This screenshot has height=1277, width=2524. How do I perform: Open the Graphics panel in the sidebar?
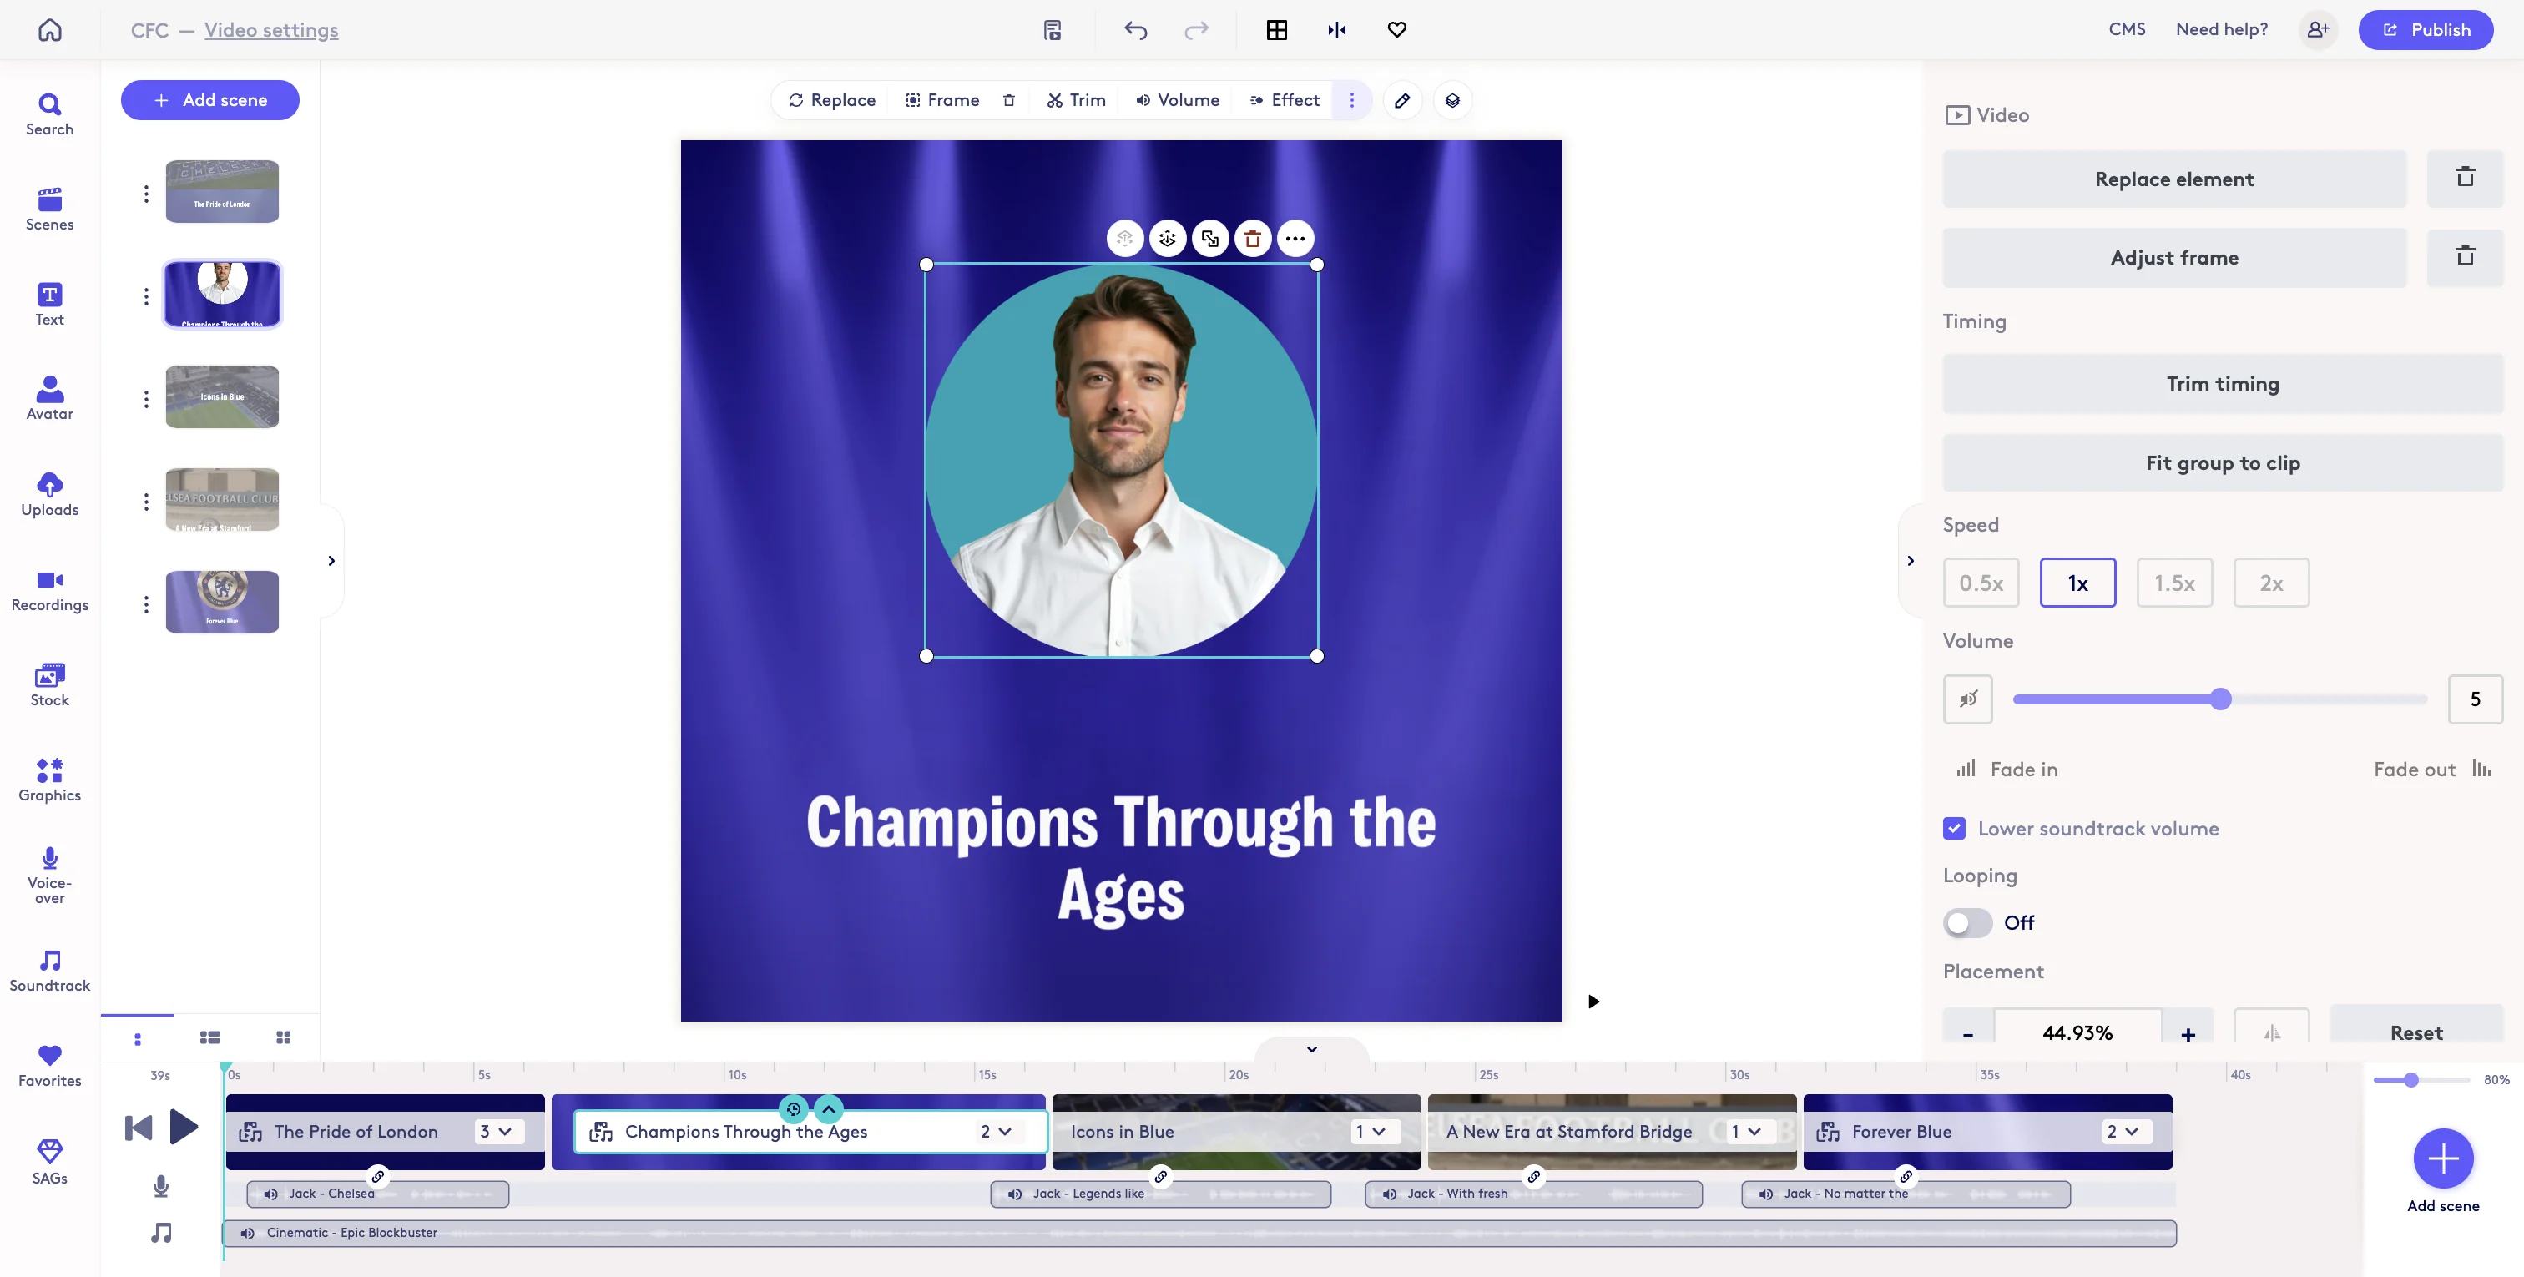pyautogui.click(x=49, y=778)
